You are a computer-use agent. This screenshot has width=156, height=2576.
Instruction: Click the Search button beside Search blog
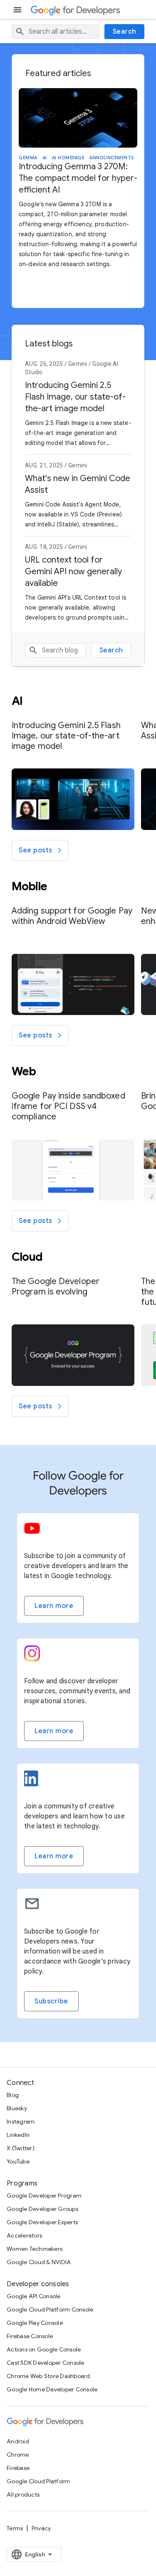pyautogui.click(x=111, y=650)
